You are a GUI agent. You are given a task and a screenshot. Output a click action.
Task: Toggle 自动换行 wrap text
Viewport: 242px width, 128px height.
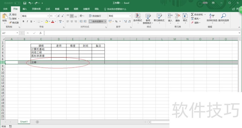95,16
